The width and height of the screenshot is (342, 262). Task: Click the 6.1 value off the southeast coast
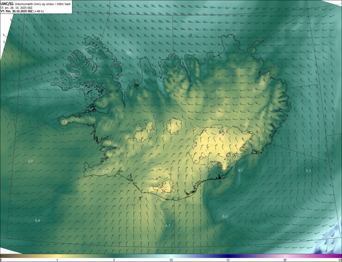point(240,170)
